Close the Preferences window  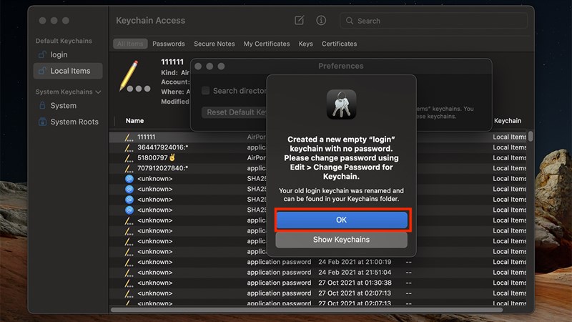coord(198,66)
